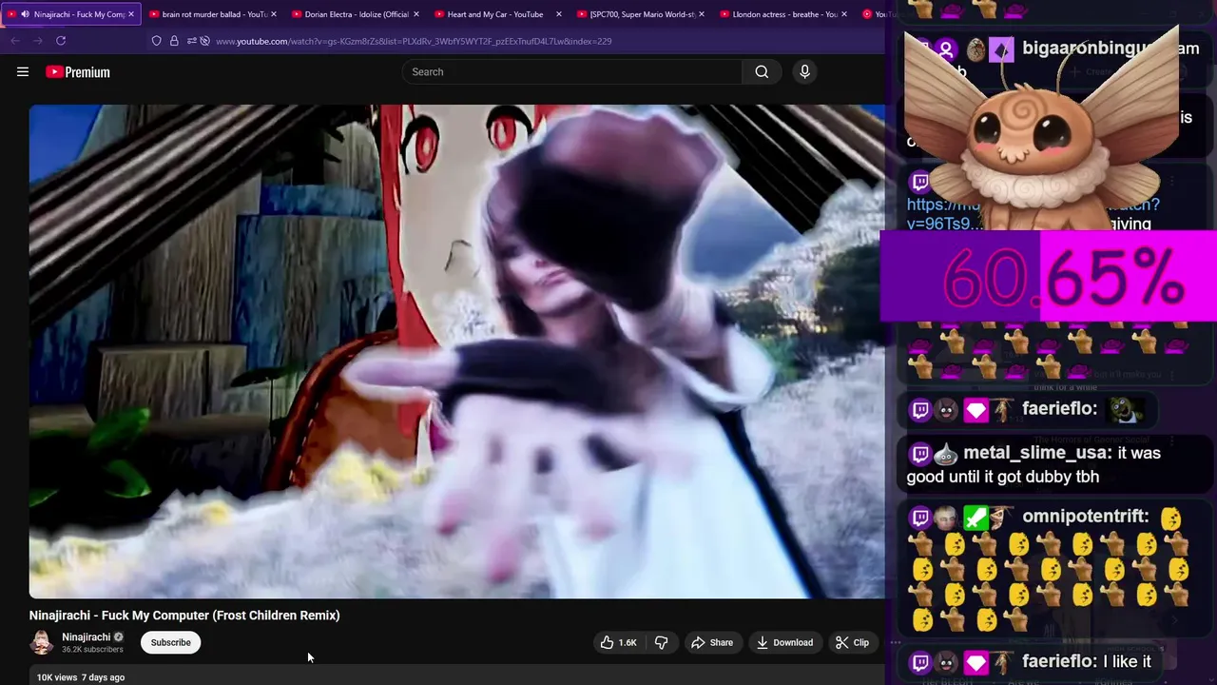Click the search magnifier button
The image size is (1217, 685).
coord(762,71)
